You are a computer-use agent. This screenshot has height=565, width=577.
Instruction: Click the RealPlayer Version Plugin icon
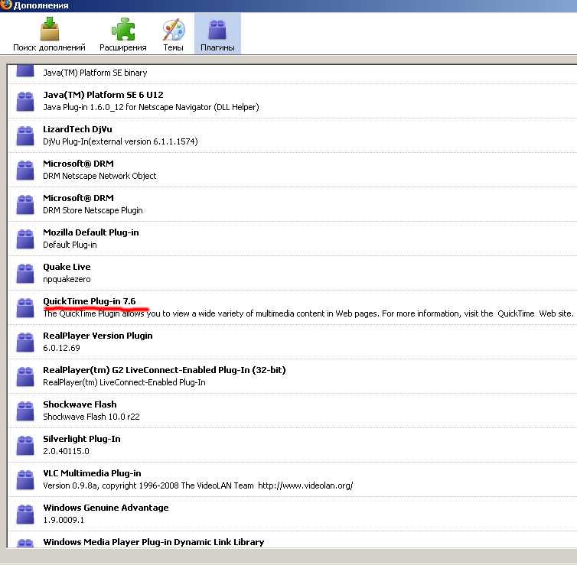[25, 342]
